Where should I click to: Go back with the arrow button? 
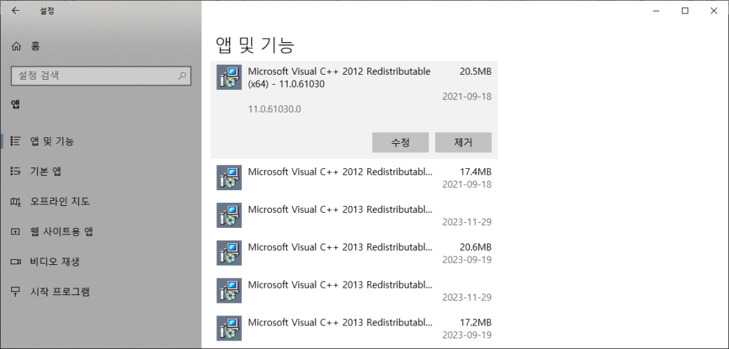click(x=16, y=11)
